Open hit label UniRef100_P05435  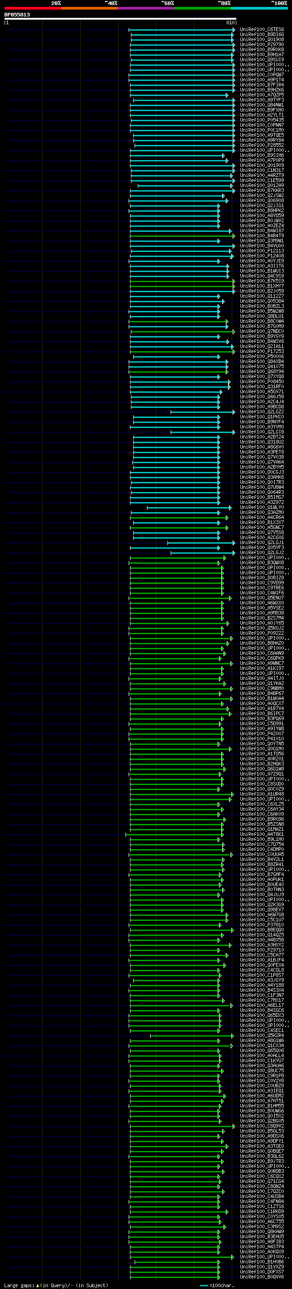tap(261, 120)
